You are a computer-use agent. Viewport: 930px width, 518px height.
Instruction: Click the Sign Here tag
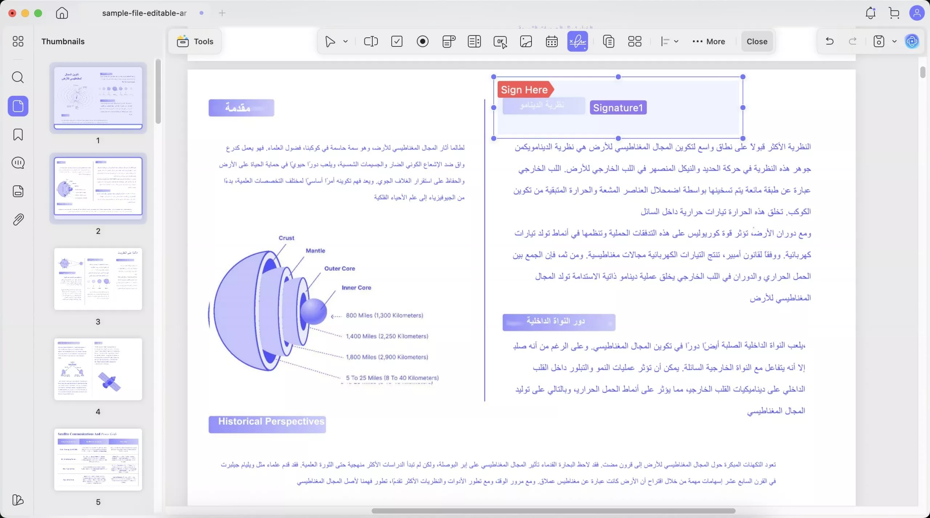[525, 90]
